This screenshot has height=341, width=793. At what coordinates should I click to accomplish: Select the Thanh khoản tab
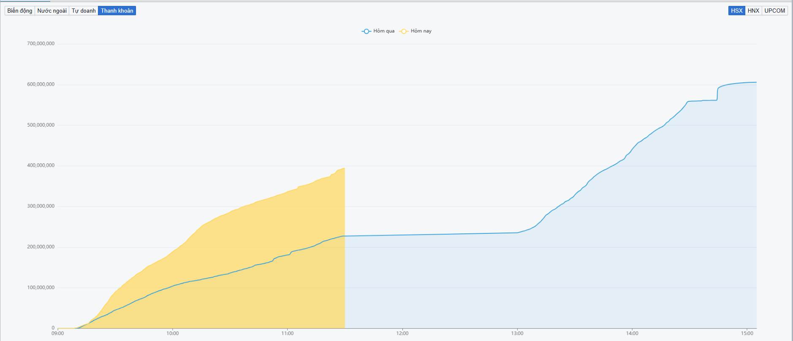click(x=117, y=11)
